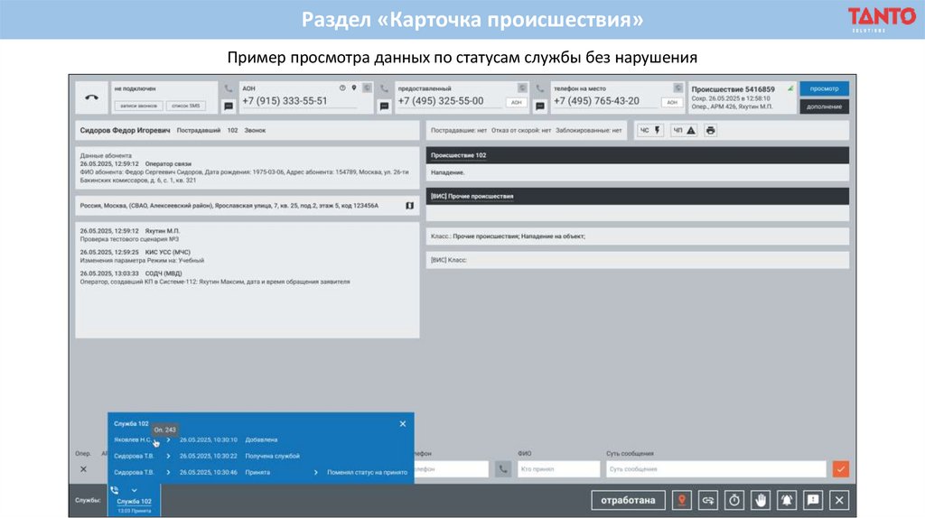Open the message icon for 'телефон на место'

pos(540,106)
